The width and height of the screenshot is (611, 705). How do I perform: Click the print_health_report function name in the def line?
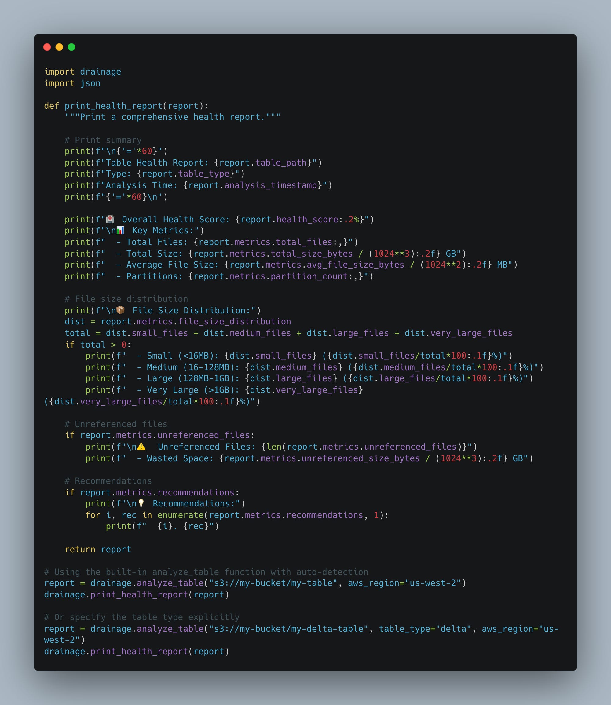pos(113,106)
